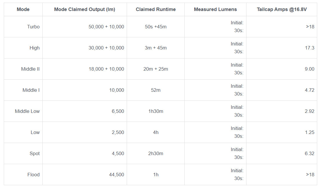This screenshot has height=189, width=323.
Task: Click the Middle I mode cell
Action: pyautogui.click(x=31, y=90)
